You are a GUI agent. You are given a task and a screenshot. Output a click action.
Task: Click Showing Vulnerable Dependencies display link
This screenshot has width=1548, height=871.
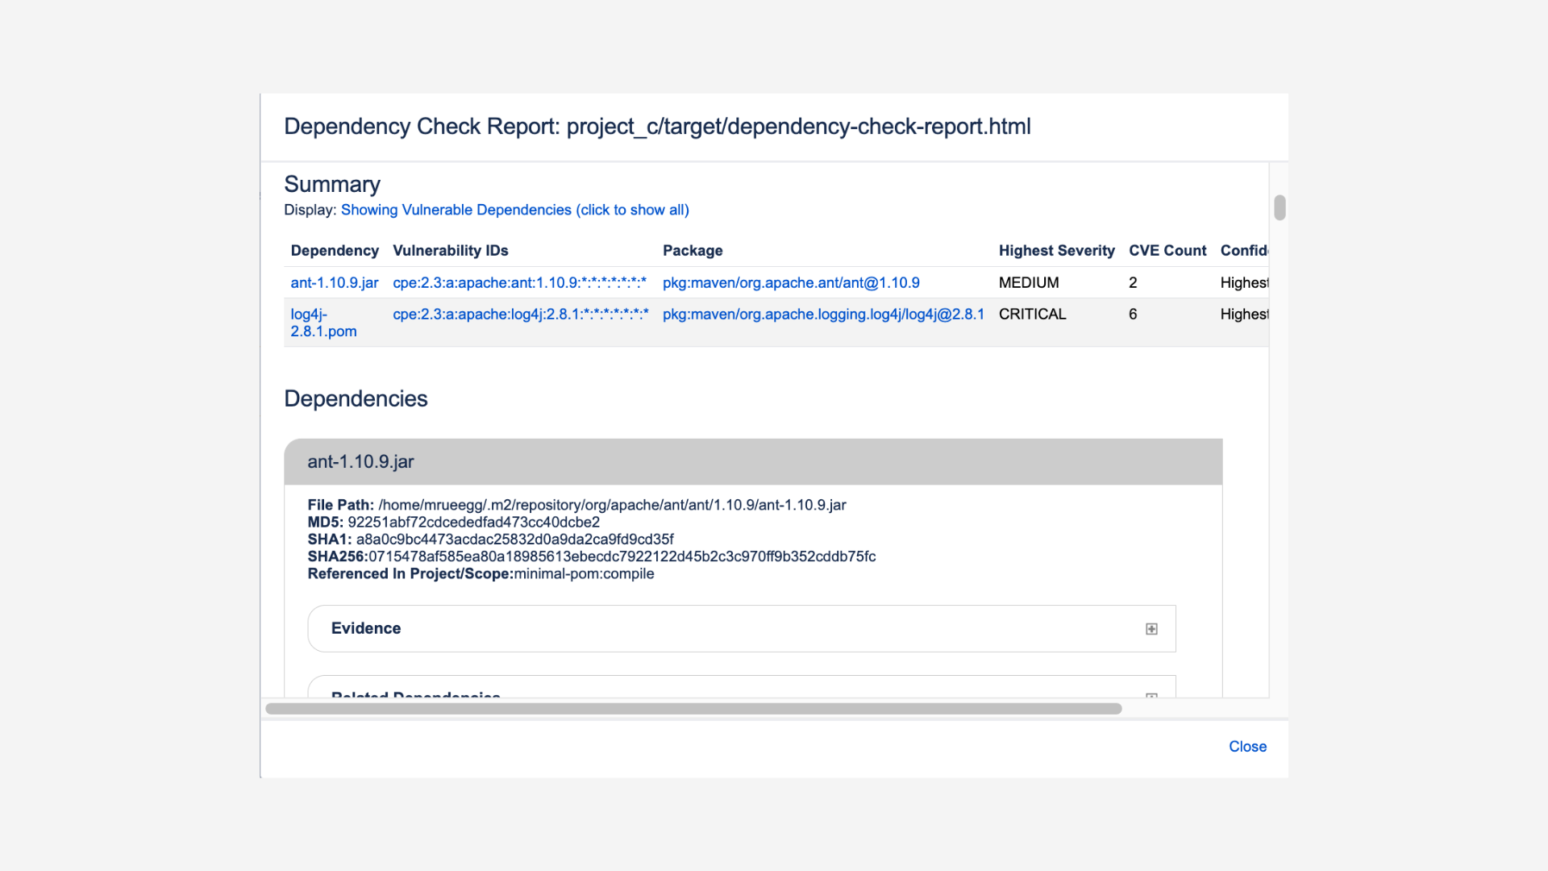[514, 210]
